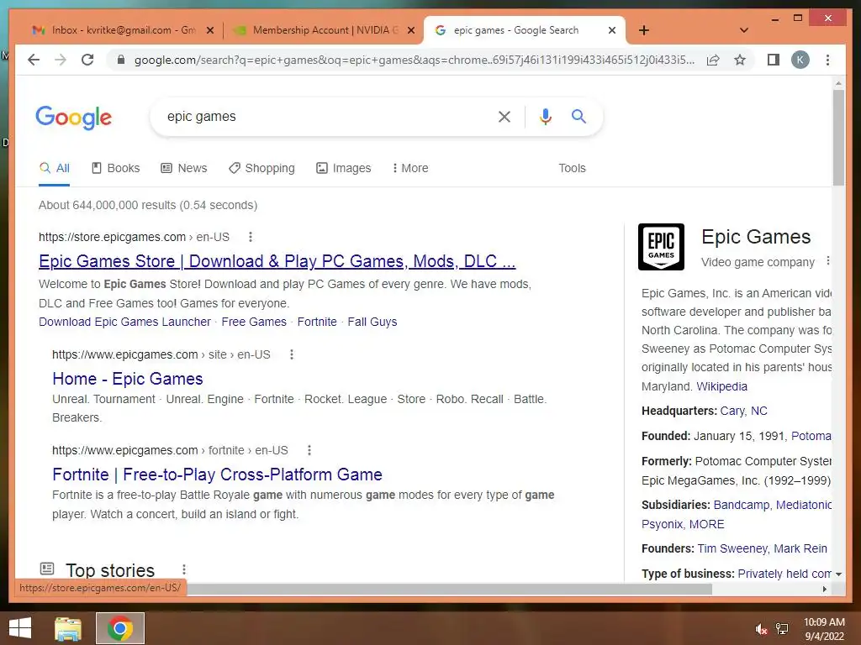Screen dimensions: 861x645
Task: Open the tab search dropdown arrow
Action: [x=744, y=30]
